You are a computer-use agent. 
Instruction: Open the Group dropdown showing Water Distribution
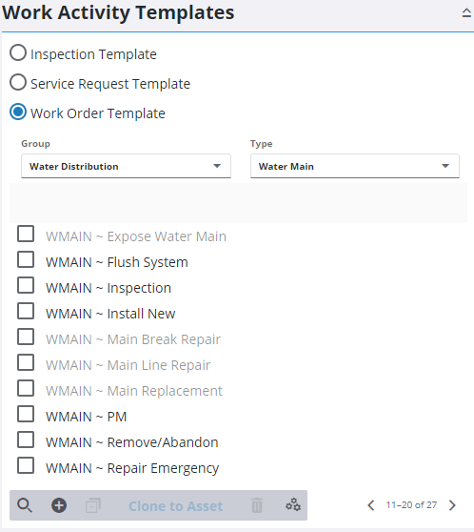[x=126, y=166]
